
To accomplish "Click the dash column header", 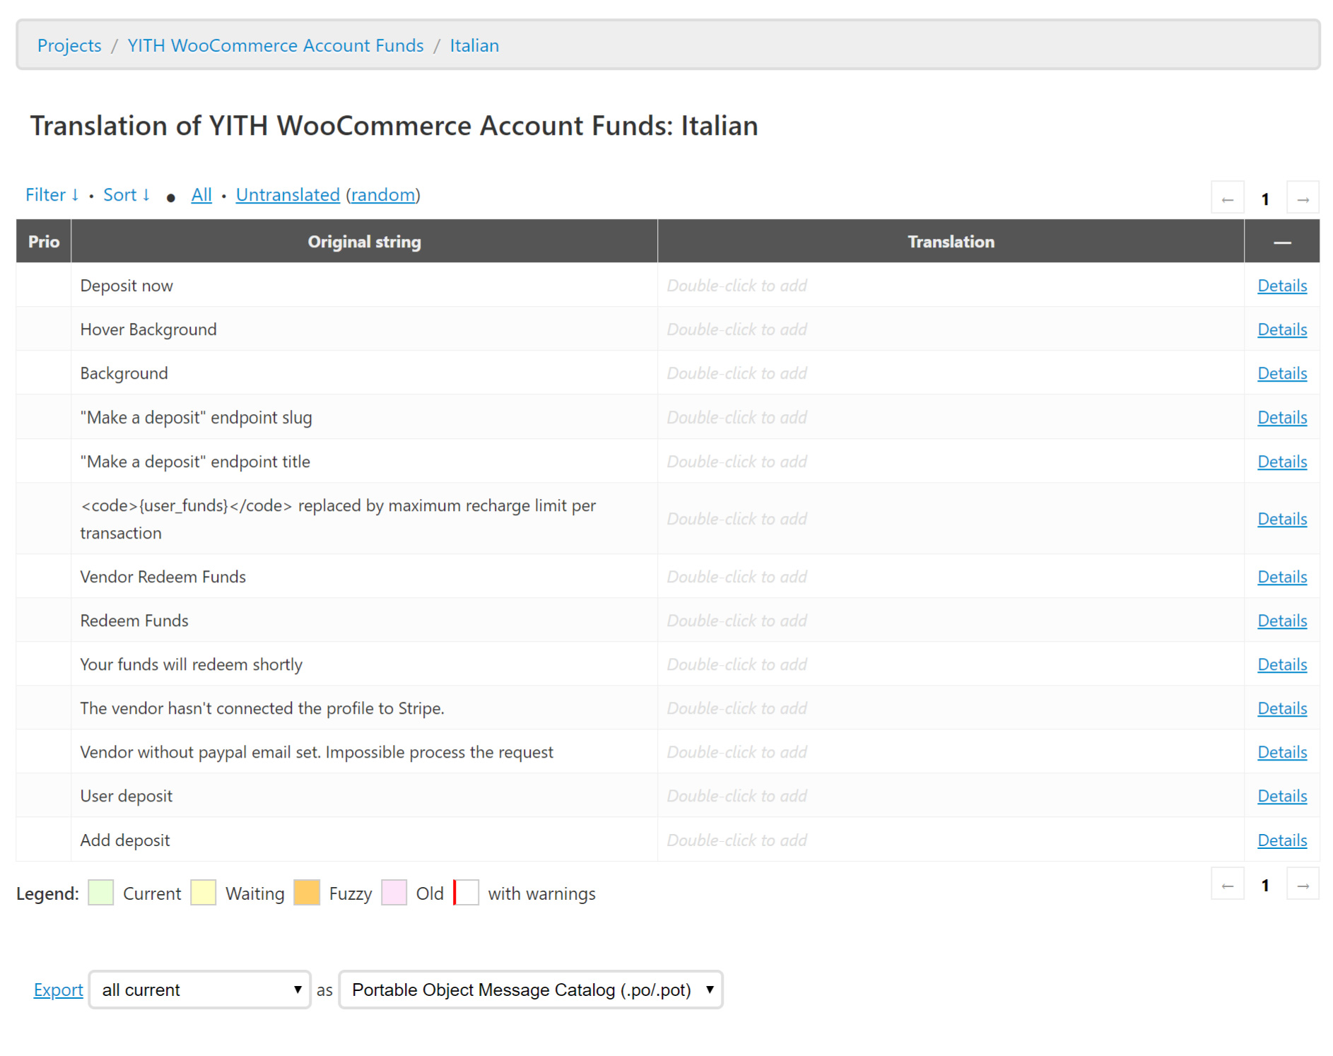I will click(1282, 242).
